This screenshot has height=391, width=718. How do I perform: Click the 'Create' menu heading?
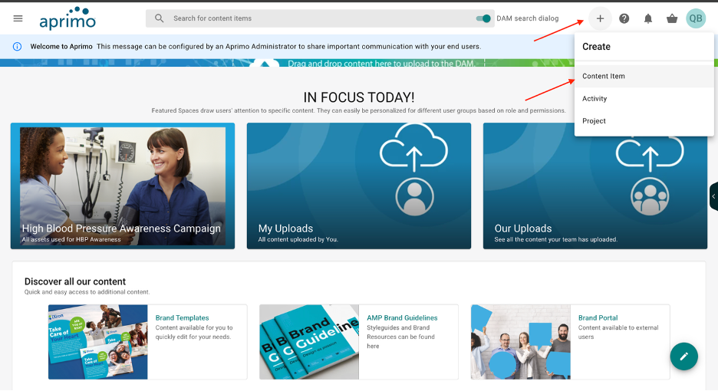tap(596, 46)
